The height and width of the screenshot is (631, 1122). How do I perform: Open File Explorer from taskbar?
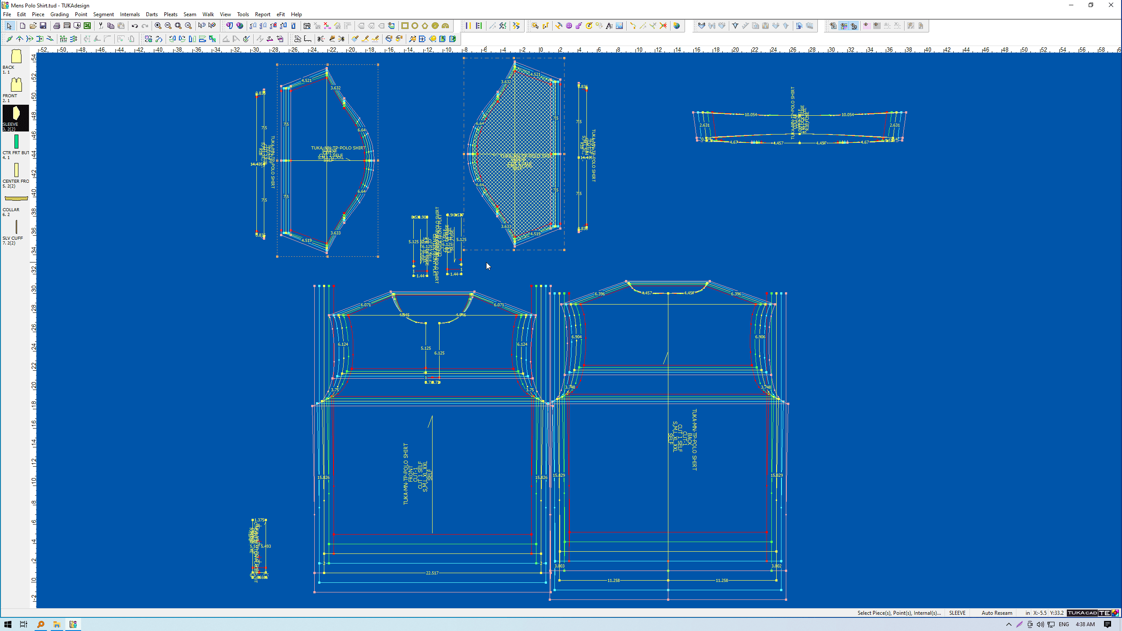57,624
